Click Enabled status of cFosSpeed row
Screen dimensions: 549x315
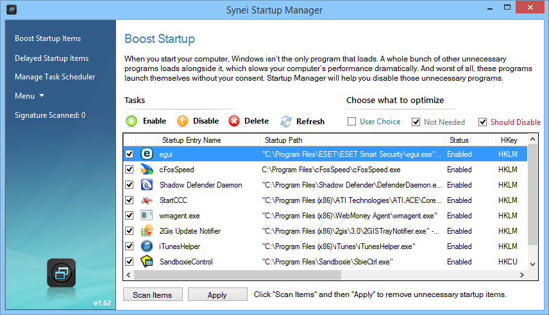(x=459, y=170)
